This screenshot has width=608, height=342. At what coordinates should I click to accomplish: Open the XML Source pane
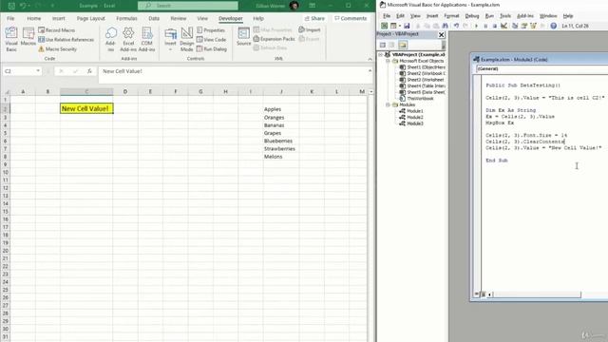pos(243,36)
